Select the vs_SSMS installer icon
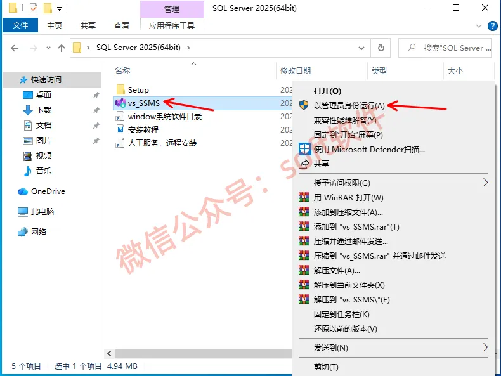The height and width of the screenshot is (376, 501). pyautogui.click(x=120, y=103)
